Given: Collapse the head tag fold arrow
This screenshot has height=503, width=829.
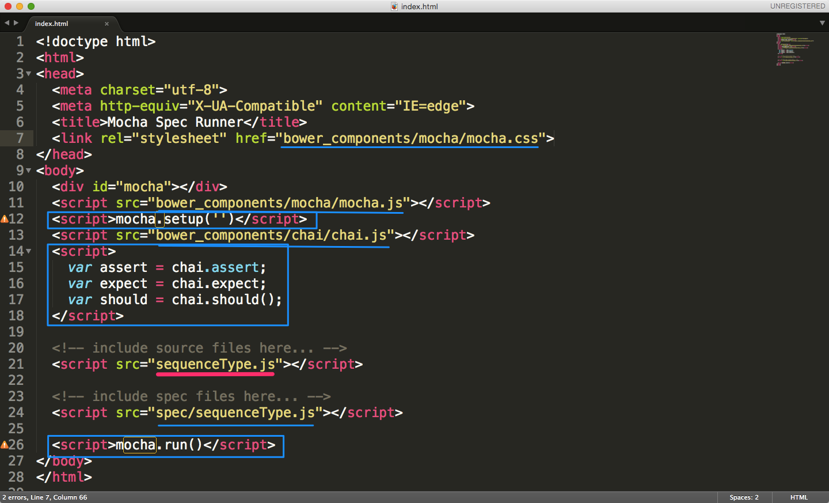Looking at the screenshot, I should 28,74.
